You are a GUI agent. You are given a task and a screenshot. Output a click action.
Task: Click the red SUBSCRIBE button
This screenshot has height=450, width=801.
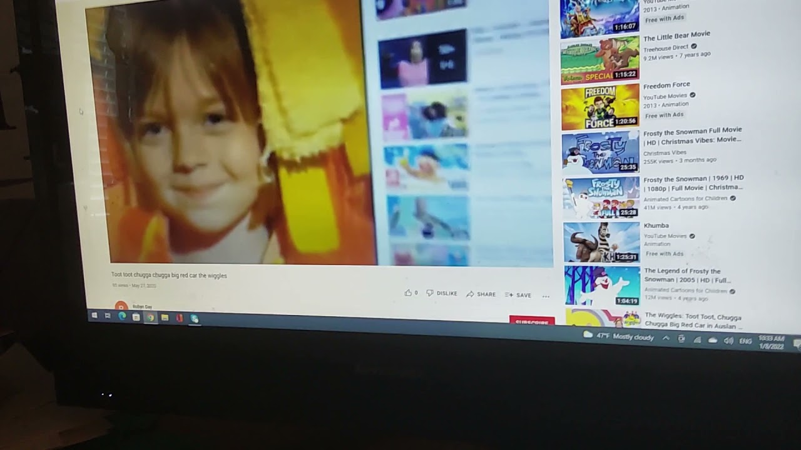(x=532, y=321)
